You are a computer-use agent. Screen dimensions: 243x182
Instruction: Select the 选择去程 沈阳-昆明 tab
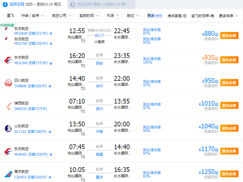pyautogui.click(x=34, y=4)
